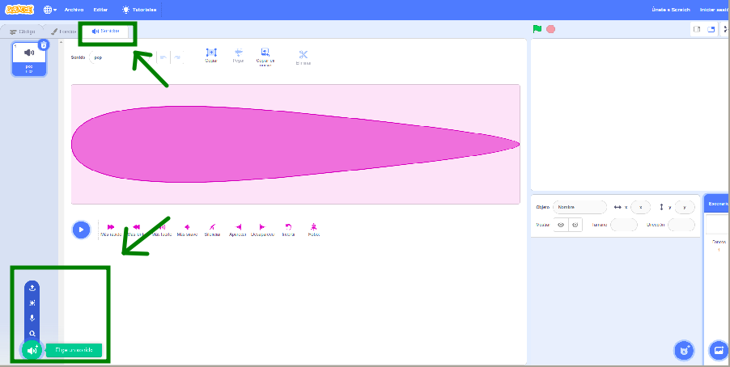Click the sprite x position field

point(641,207)
